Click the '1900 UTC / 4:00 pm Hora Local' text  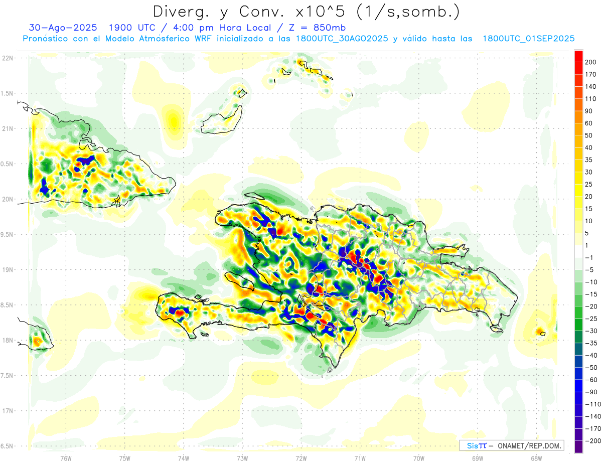coord(194,27)
